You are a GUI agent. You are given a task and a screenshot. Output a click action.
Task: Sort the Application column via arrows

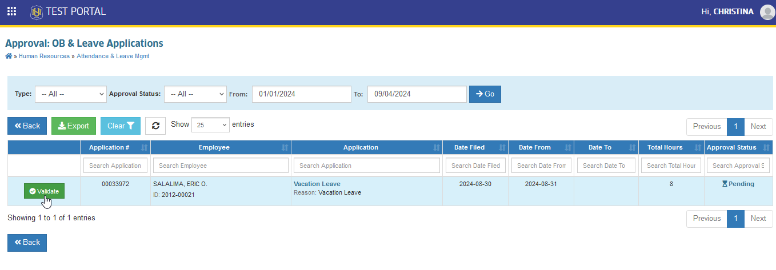437,147
